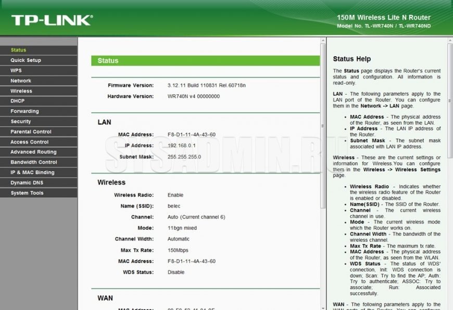Click the TP-LINK logo

[x=52, y=20]
